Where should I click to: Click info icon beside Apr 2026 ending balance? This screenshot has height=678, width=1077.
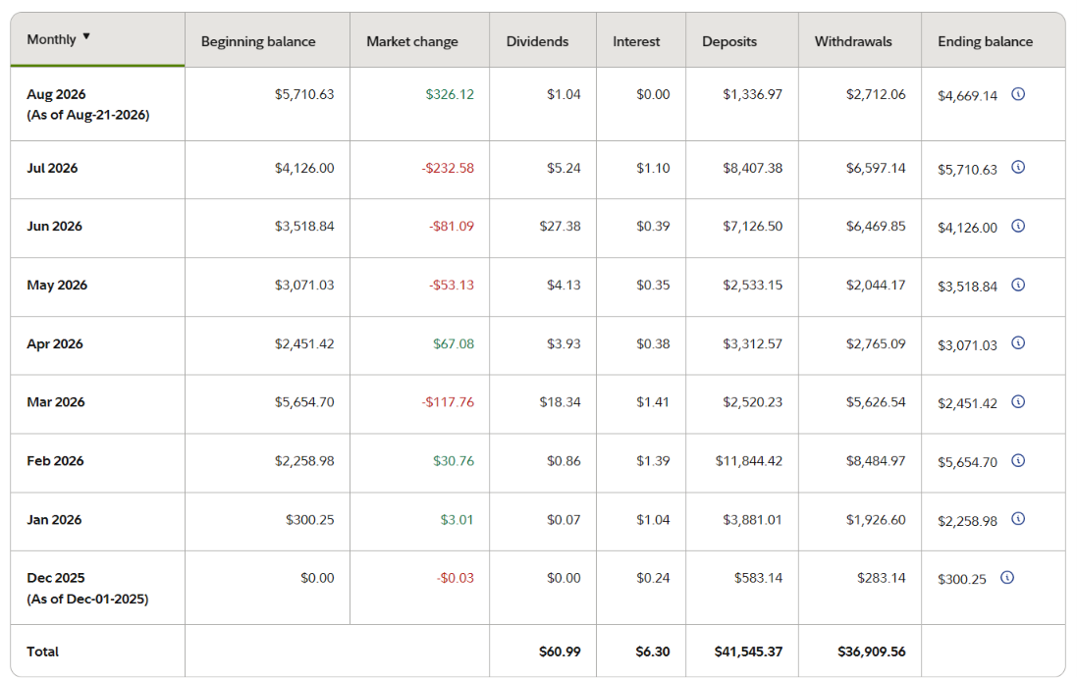pyautogui.click(x=1018, y=342)
